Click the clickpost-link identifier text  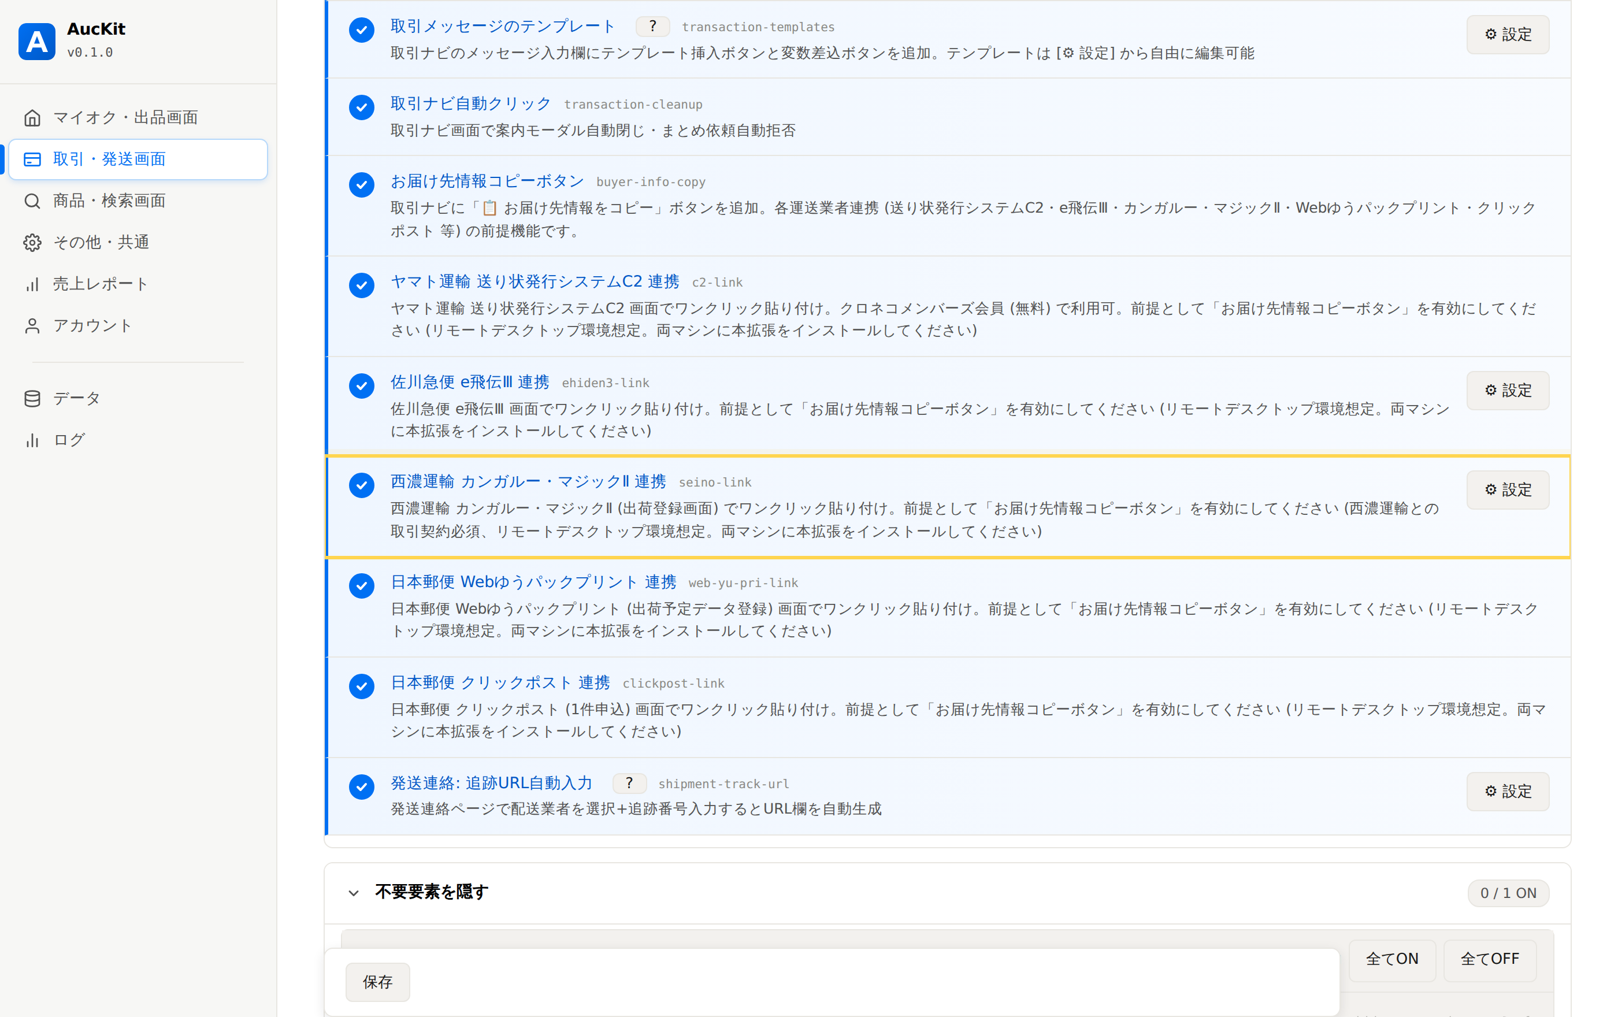click(673, 683)
